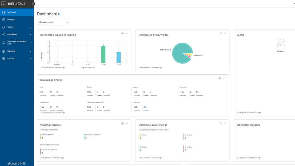Remove the Certificate auto-renewal widget
Viewport: 295px width, 166px height.
225,124
